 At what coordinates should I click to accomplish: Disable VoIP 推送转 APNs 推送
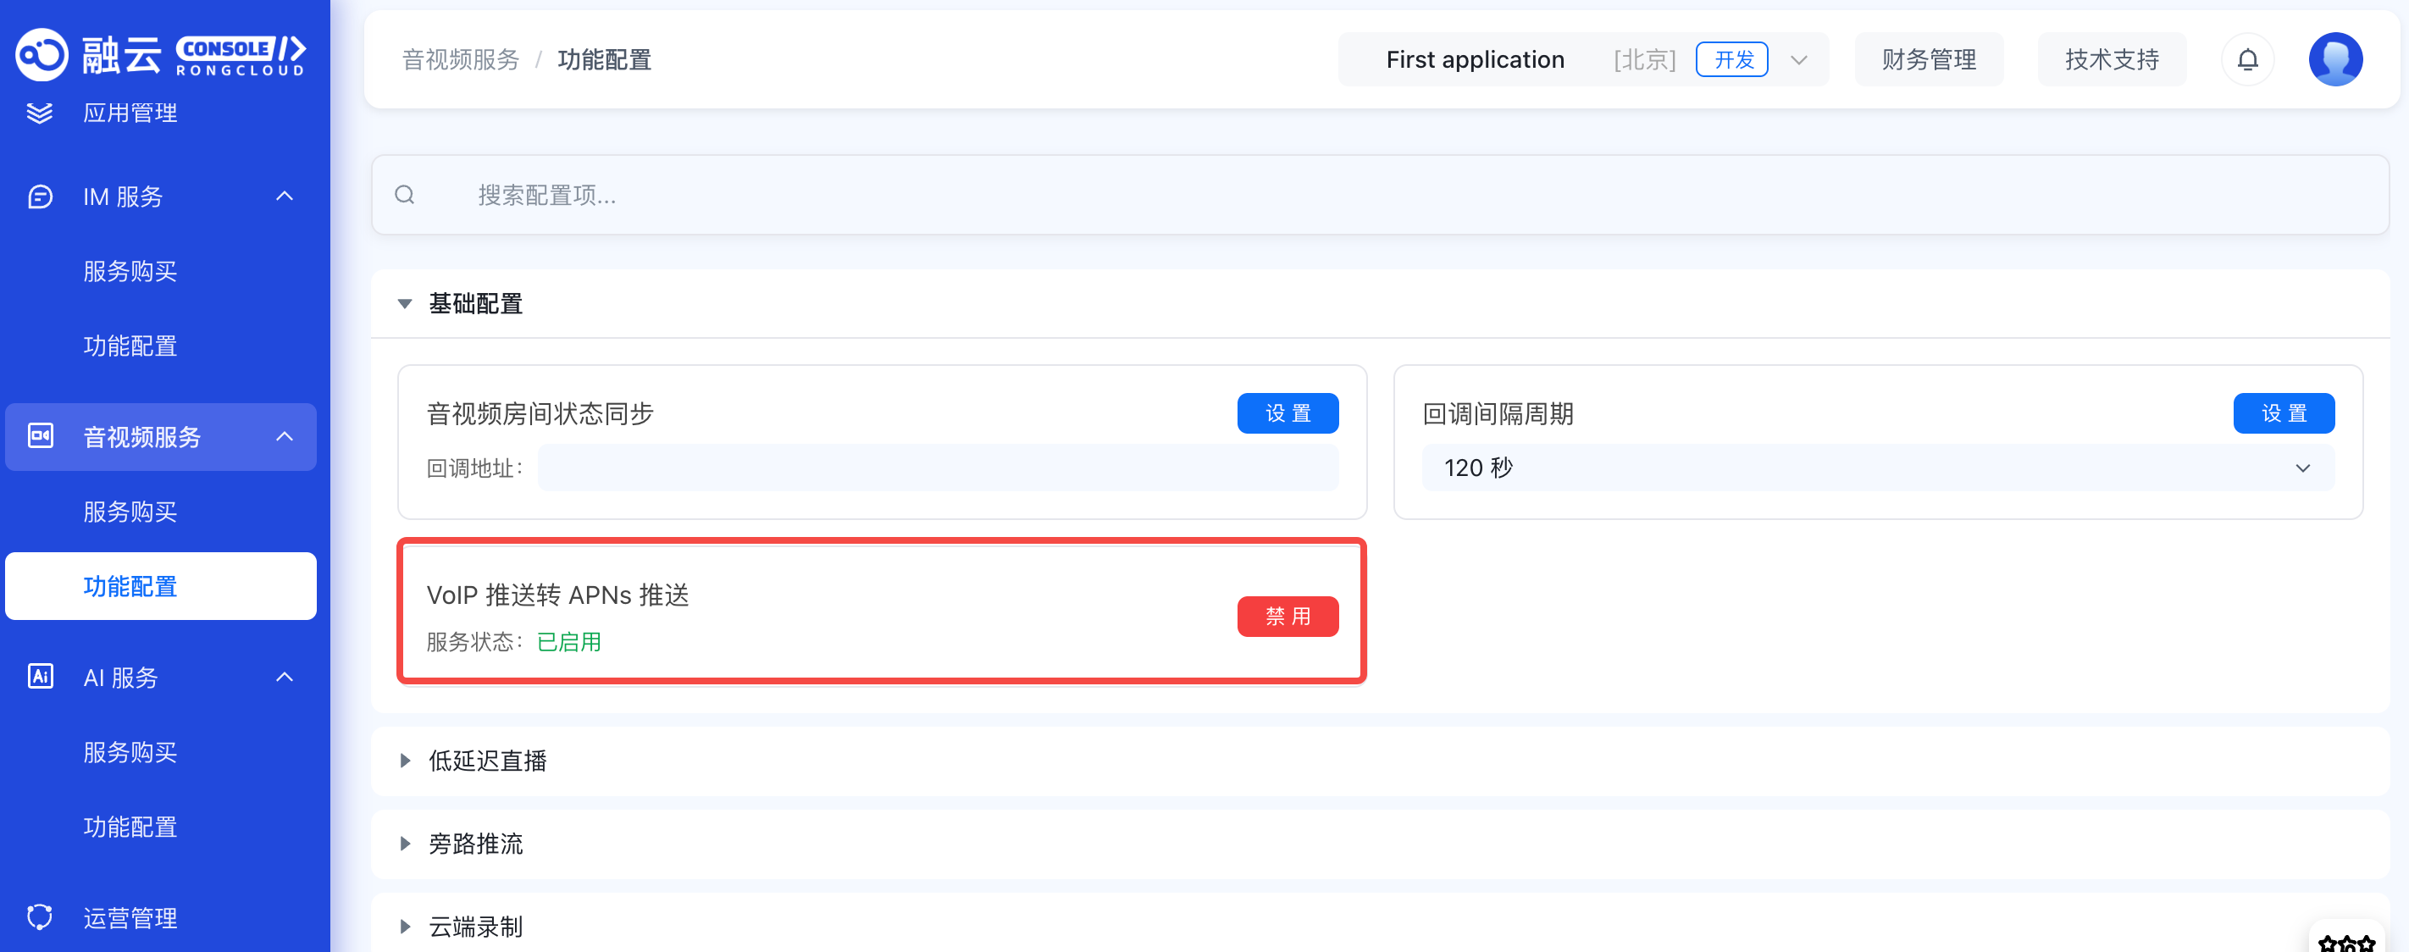1287,617
